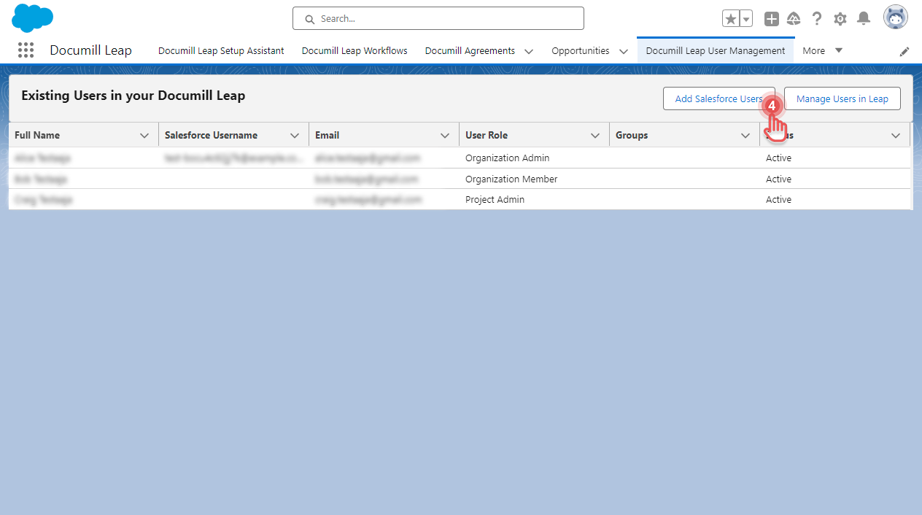This screenshot has height=515, width=922.
Task: Click the Favorites star icon
Action: pyautogui.click(x=731, y=19)
